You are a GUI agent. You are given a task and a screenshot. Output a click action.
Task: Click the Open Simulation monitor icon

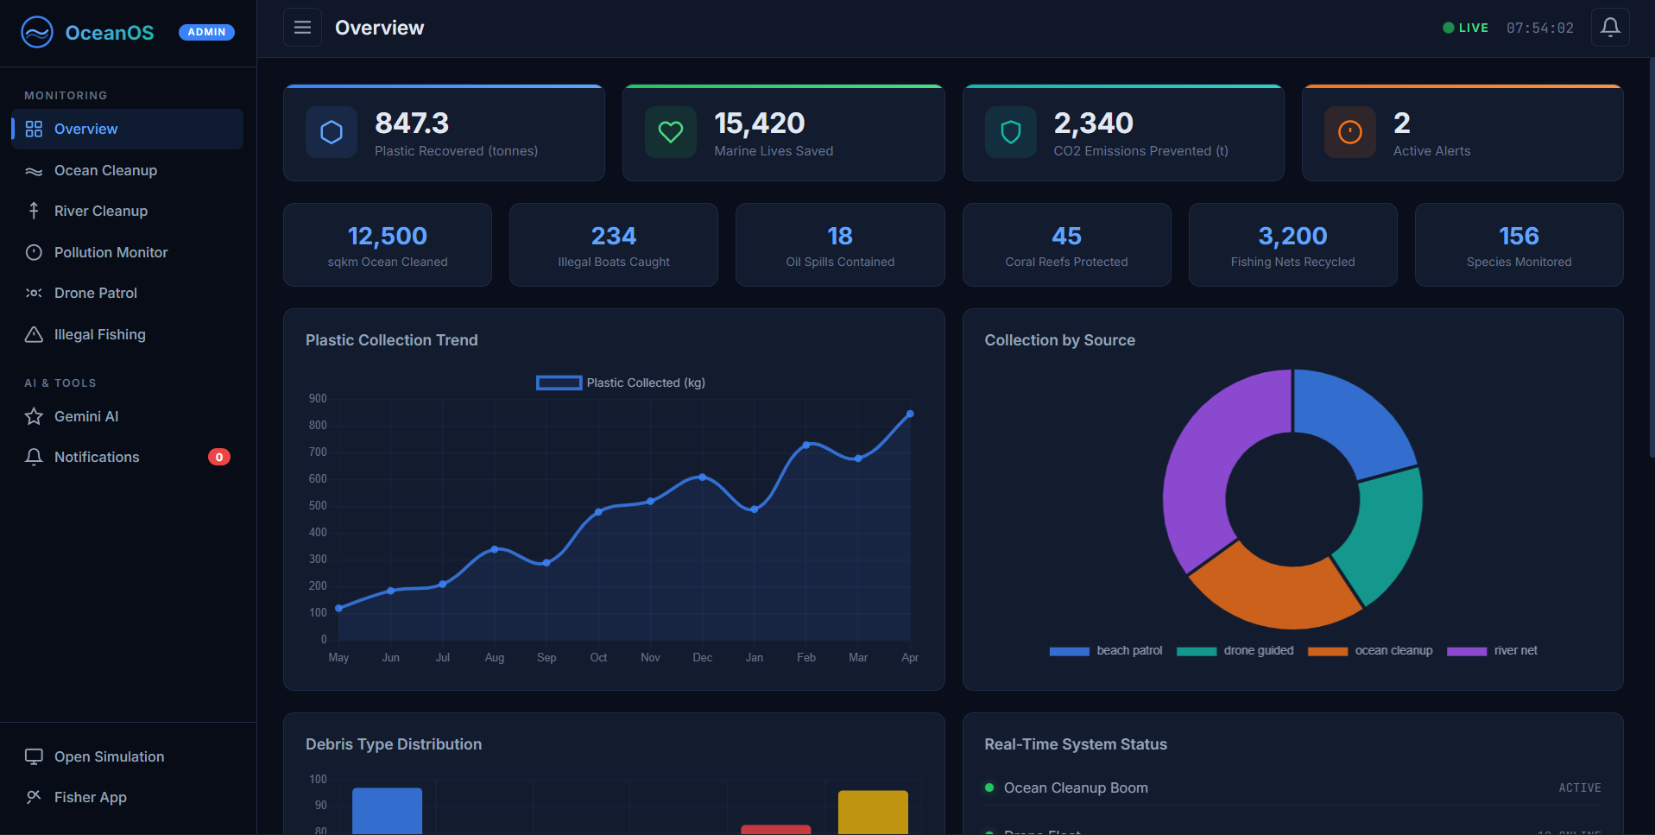tap(34, 756)
